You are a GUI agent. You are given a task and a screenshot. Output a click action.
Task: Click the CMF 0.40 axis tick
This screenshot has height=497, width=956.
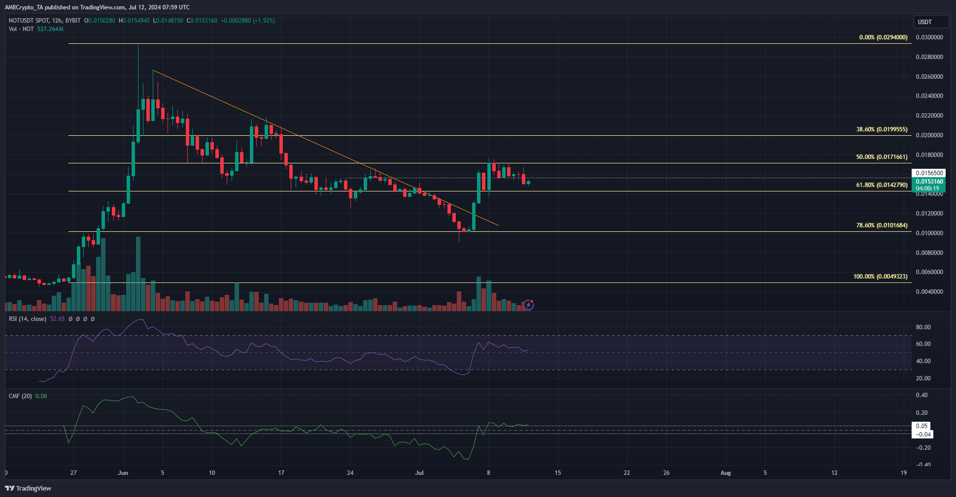[x=922, y=395]
